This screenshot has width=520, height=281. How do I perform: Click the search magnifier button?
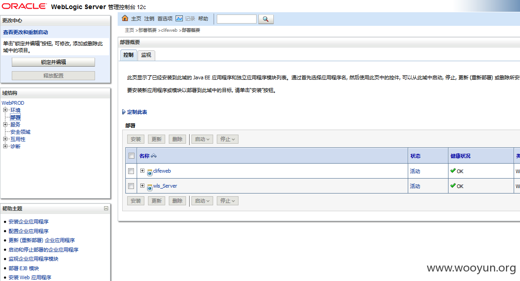click(x=266, y=19)
